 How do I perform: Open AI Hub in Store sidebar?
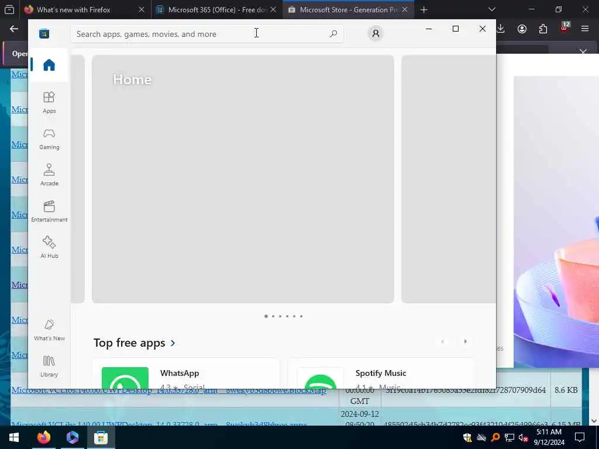[x=49, y=247]
